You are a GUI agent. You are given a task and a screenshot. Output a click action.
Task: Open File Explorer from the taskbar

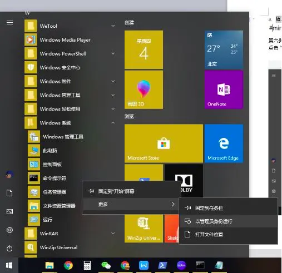click(x=50, y=265)
